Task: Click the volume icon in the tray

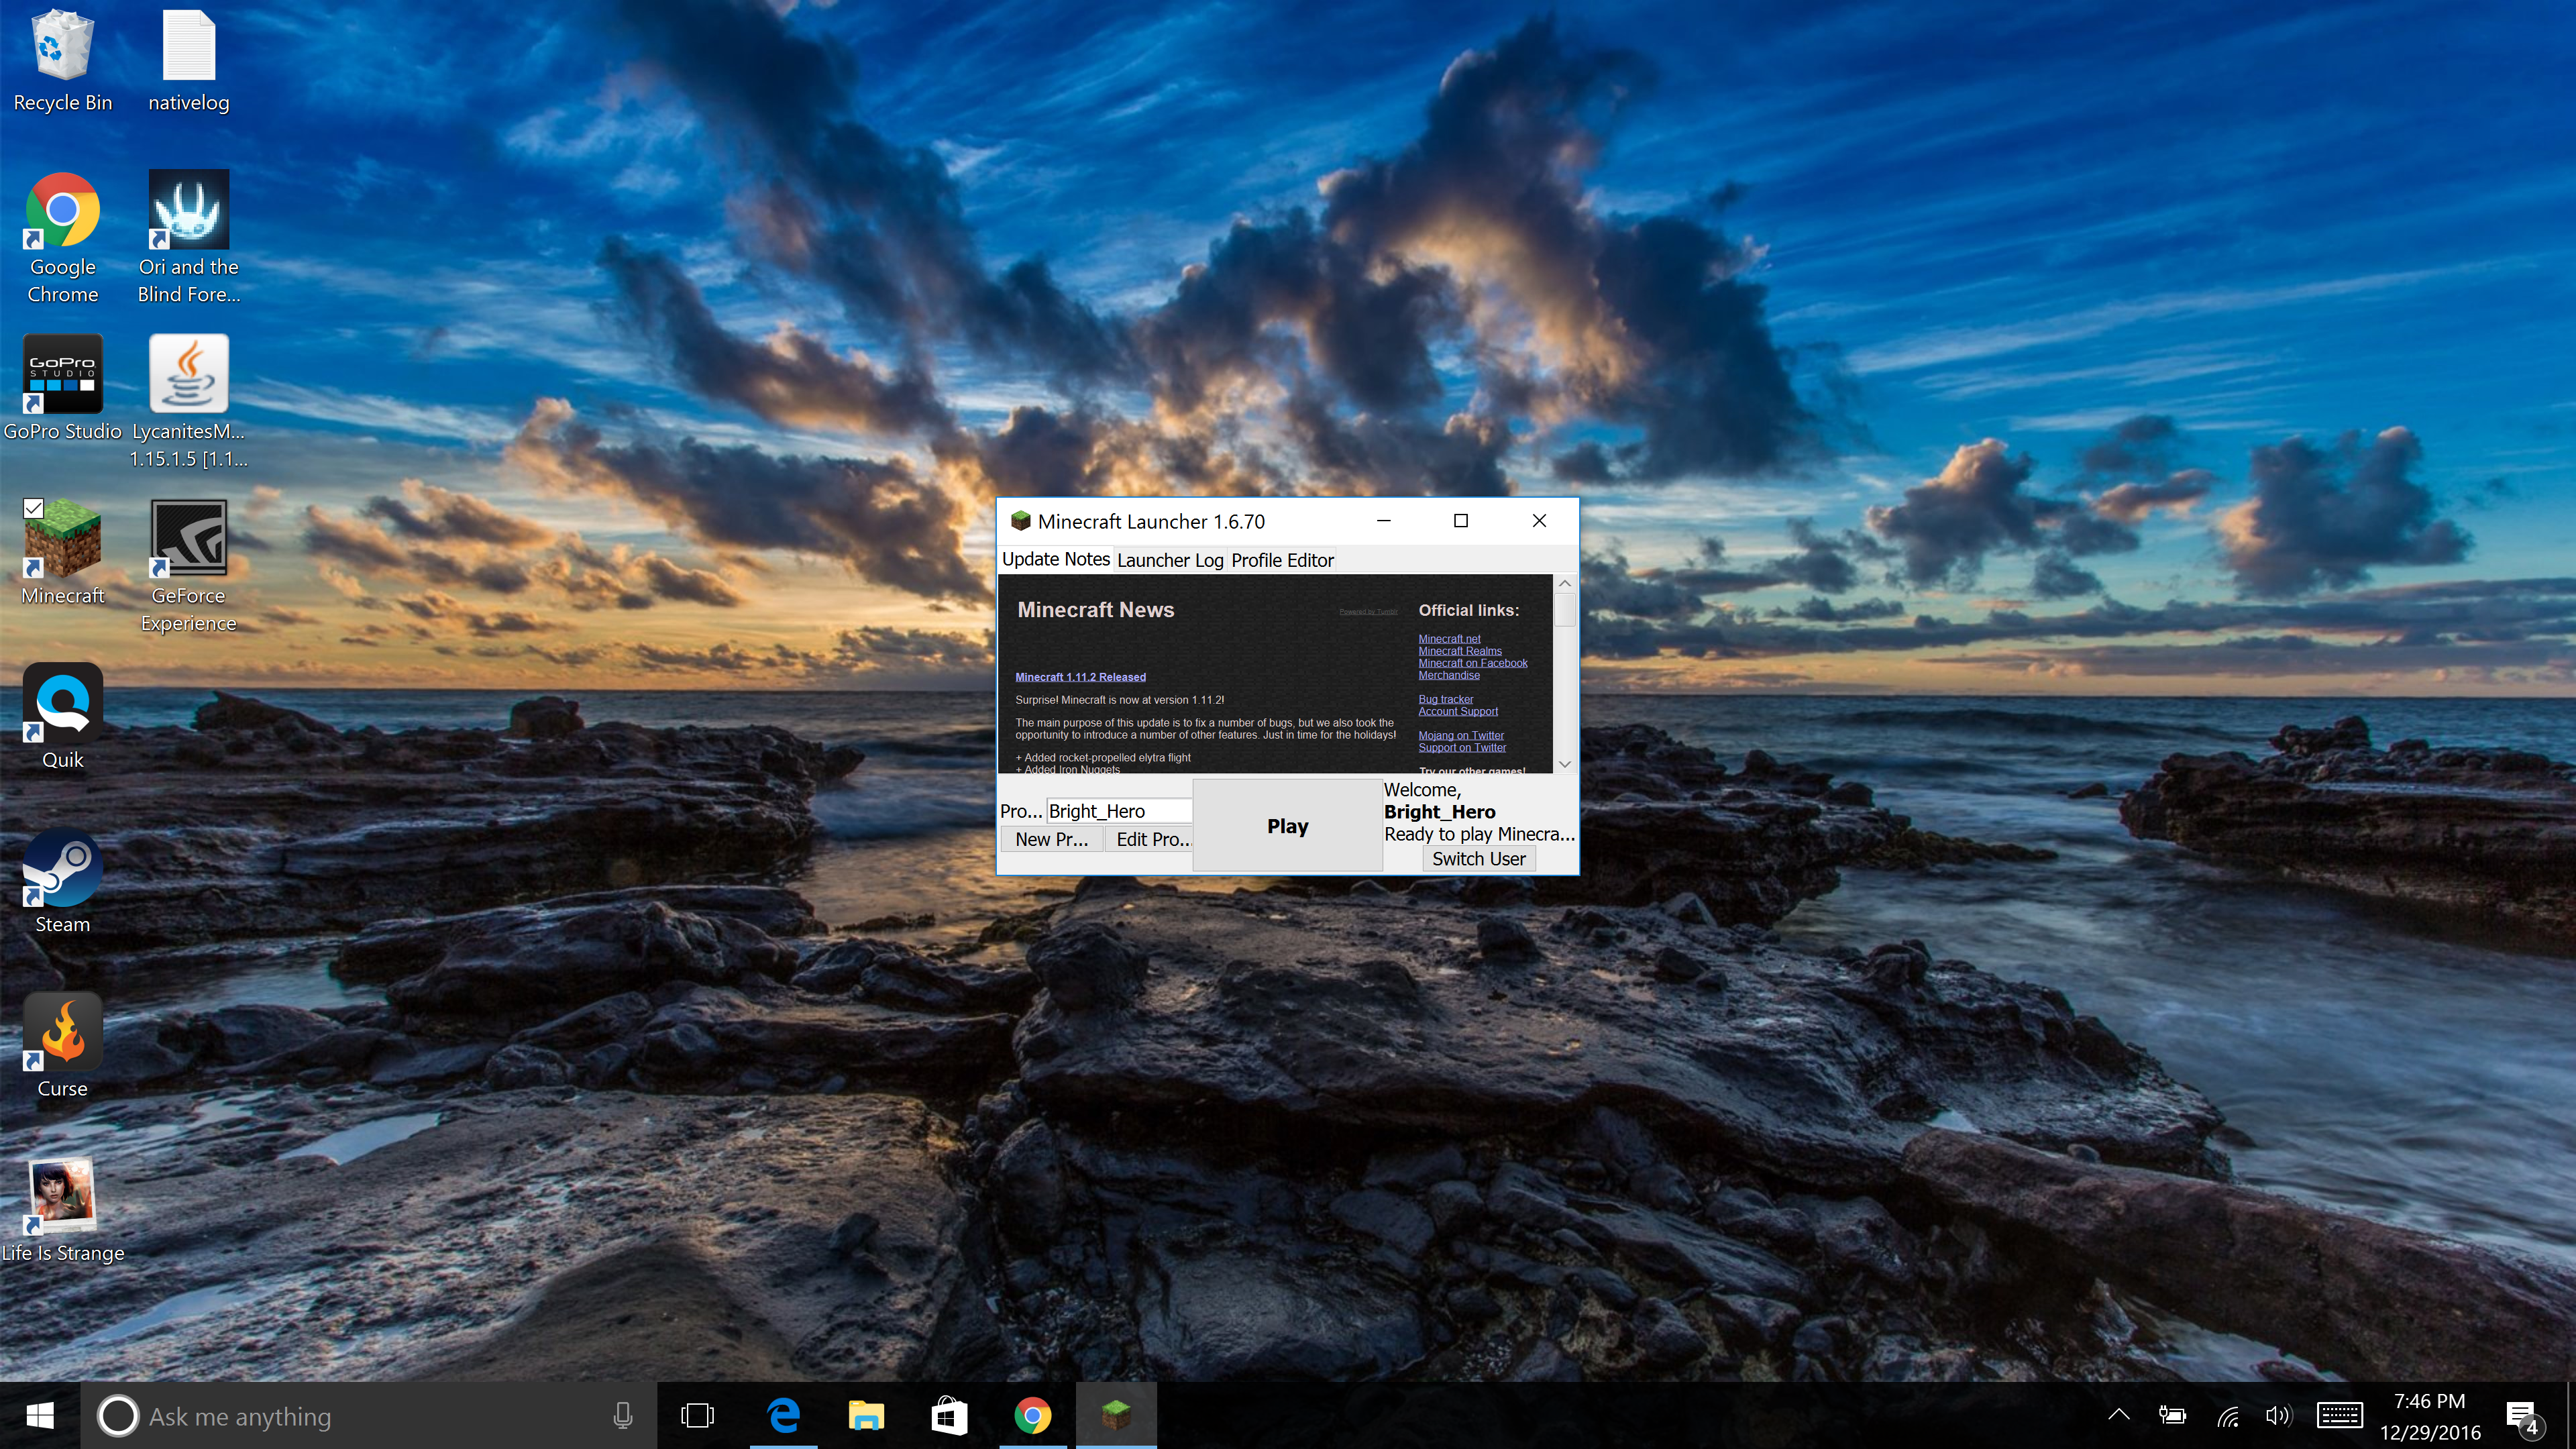Action: coord(2277,1415)
